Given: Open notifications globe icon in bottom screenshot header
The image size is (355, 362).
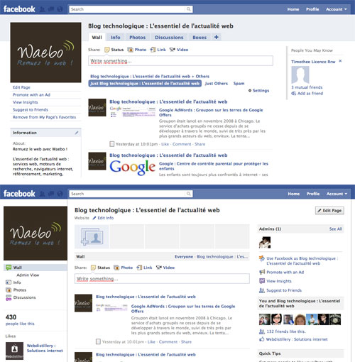Looking at the screenshot, I should tap(60, 194).
